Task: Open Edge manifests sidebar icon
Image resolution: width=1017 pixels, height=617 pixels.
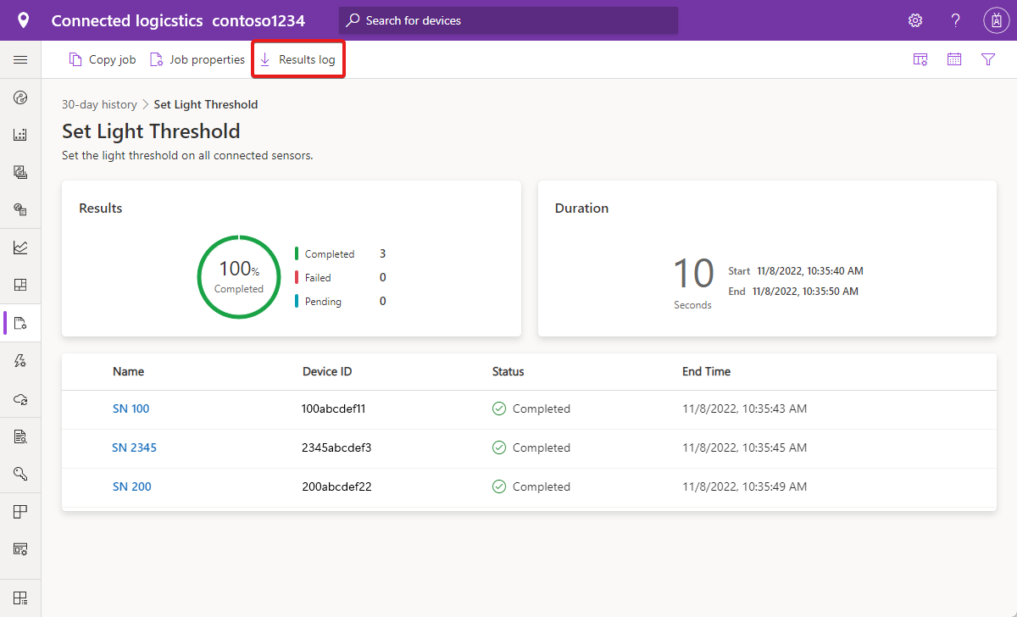Action: pyautogui.click(x=20, y=209)
